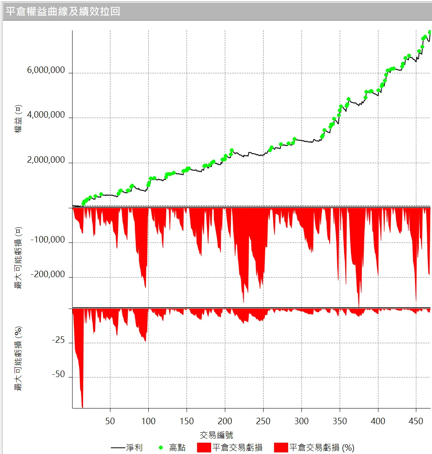Click the green 高點 legend dot

coord(161,448)
